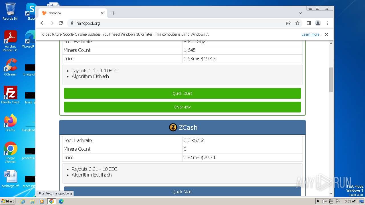Click the ZCash header title
Image resolution: width=365 pixels, height=205 pixels.
tap(188, 127)
